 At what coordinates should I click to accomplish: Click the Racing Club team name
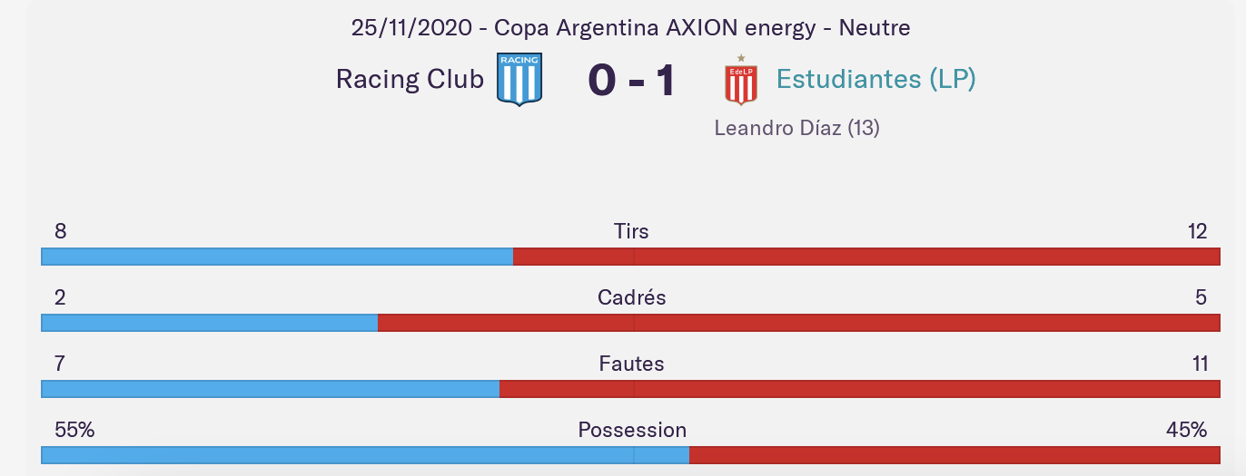point(410,79)
